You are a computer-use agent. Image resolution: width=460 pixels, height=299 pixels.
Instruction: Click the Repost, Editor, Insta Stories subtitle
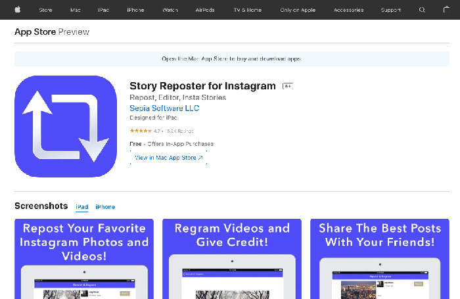(178, 97)
